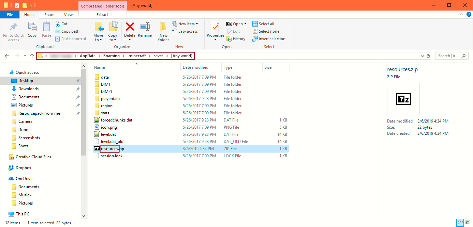This screenshot has width=473, height=227.
Task: Click the History icon in Open group
Action: coord(230,39)
